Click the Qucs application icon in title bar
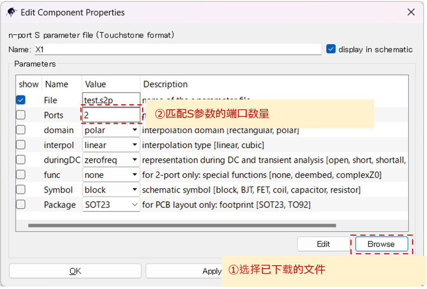The height and width of the screenshot is (289, 427). click(11, 12)
